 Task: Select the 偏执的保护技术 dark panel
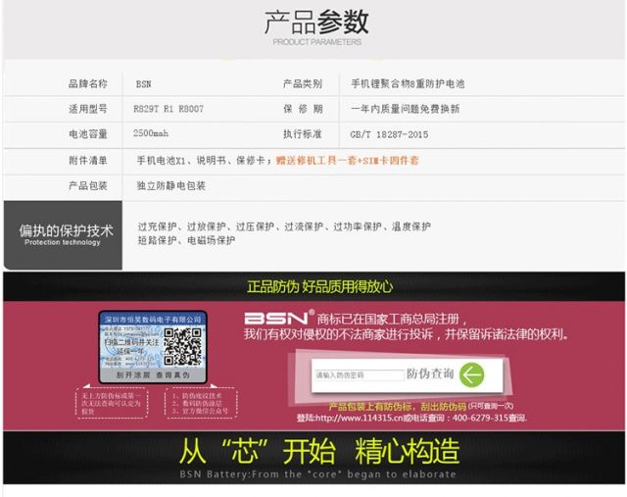62,234
